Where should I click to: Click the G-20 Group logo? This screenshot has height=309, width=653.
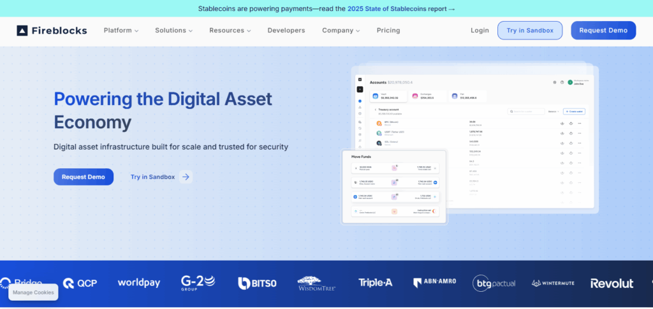click(x=198, y=284)
